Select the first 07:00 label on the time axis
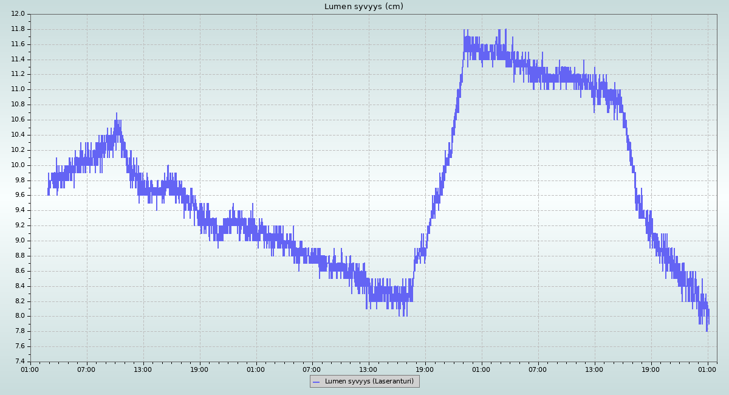Image resolution: width=729 pixels, height=395 pixels. click(86, 369)
